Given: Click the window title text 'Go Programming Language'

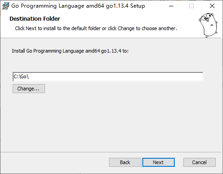Looking at the screenshot, I should click(48, 6).
